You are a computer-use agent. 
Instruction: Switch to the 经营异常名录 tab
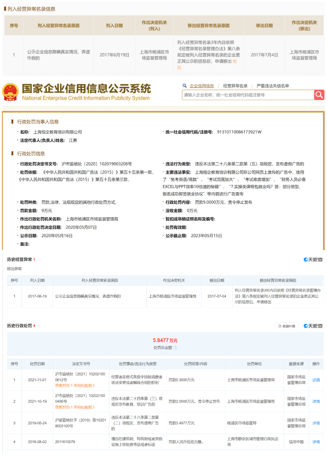click(x=235, y=86)
